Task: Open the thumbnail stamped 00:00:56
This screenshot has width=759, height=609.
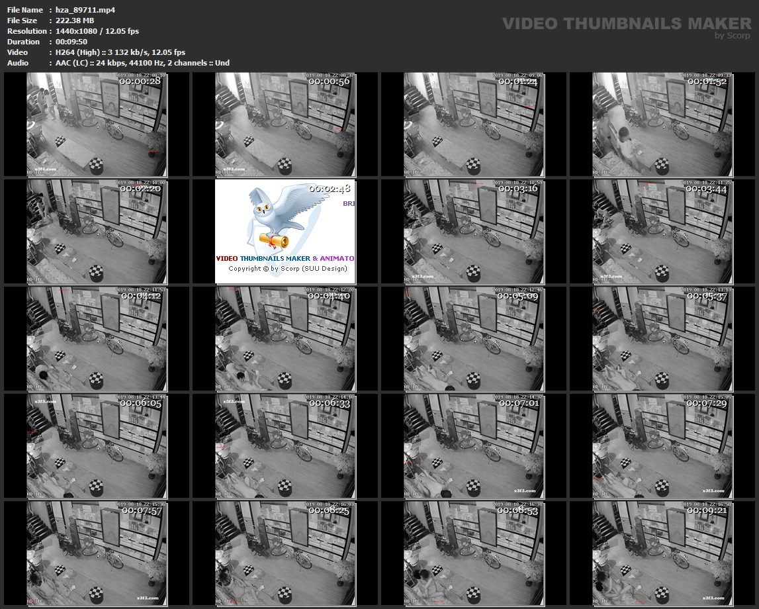Action: click(285, 124)
